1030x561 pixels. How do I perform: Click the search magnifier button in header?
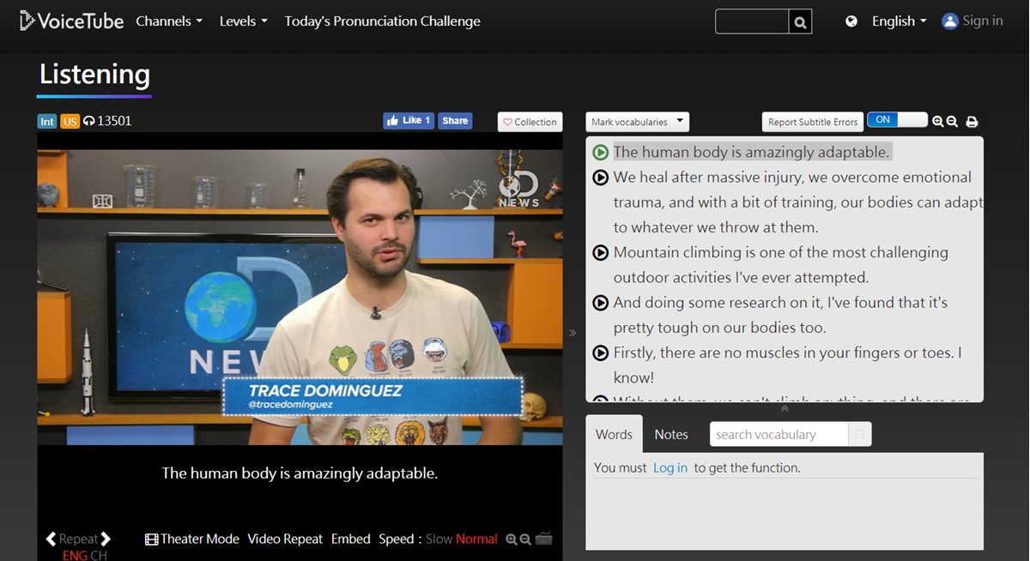coord(800,22)
